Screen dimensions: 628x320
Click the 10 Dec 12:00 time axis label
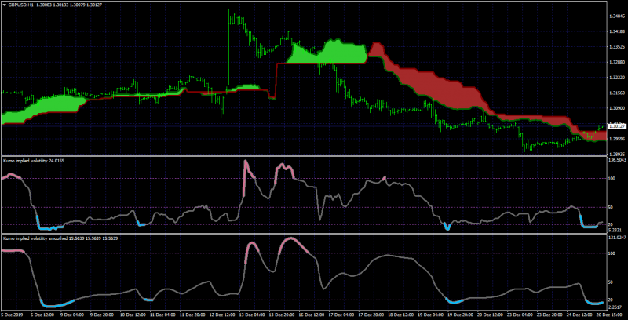tap(133, 315)
